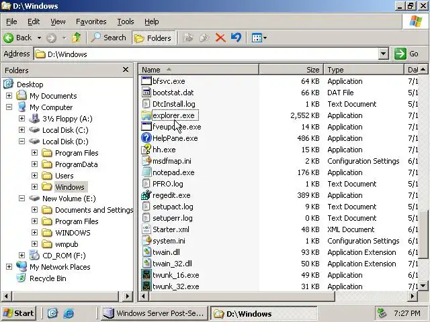Collapse Local Disk (D:) node

(x=21, y=142)
